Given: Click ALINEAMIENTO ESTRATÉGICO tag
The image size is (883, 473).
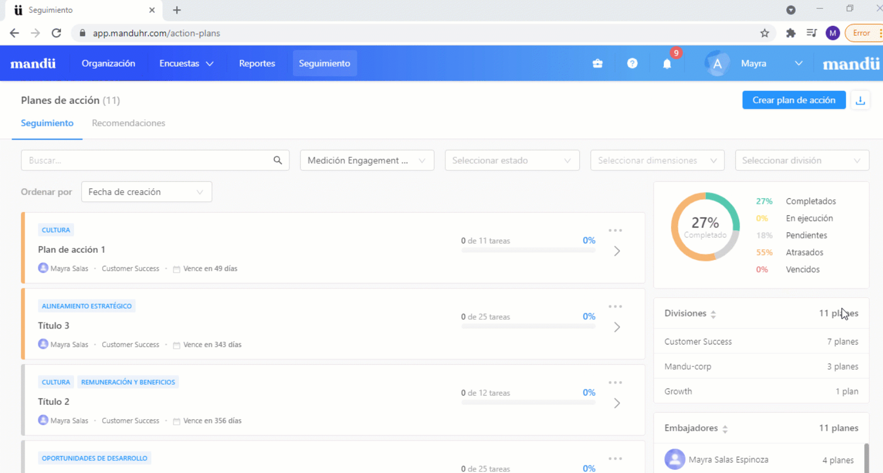Looking at the screenshot, I should click(x=87, y=306).
